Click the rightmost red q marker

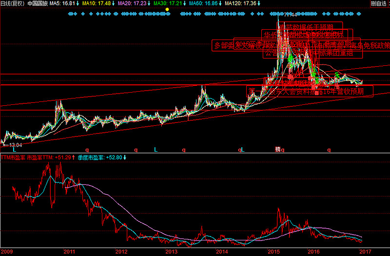click(x=329, y=150)
